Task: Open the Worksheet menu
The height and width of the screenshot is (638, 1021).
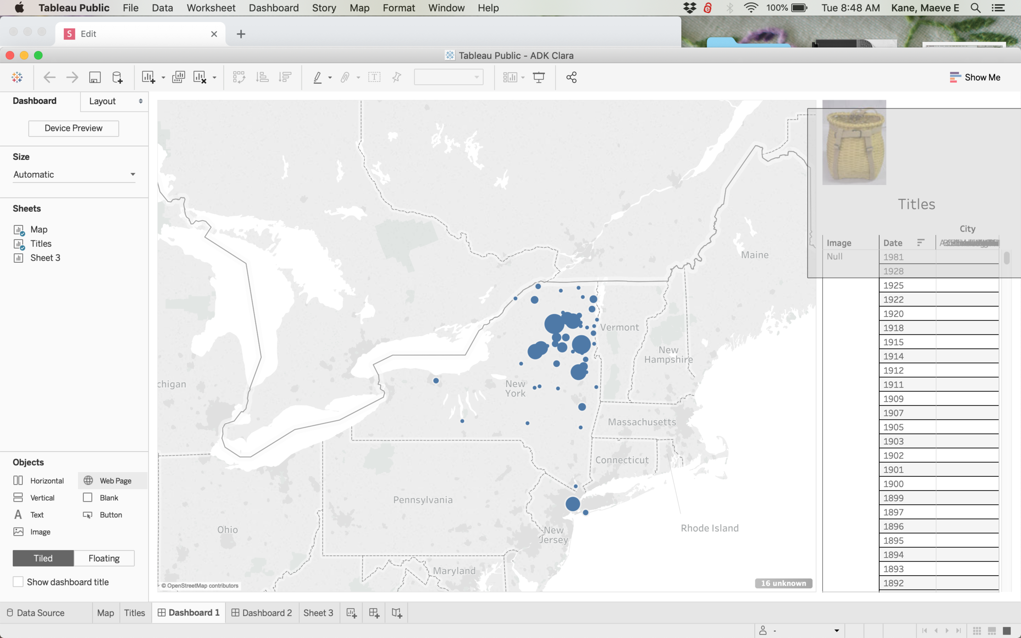Action: click(x=211, y=8)
